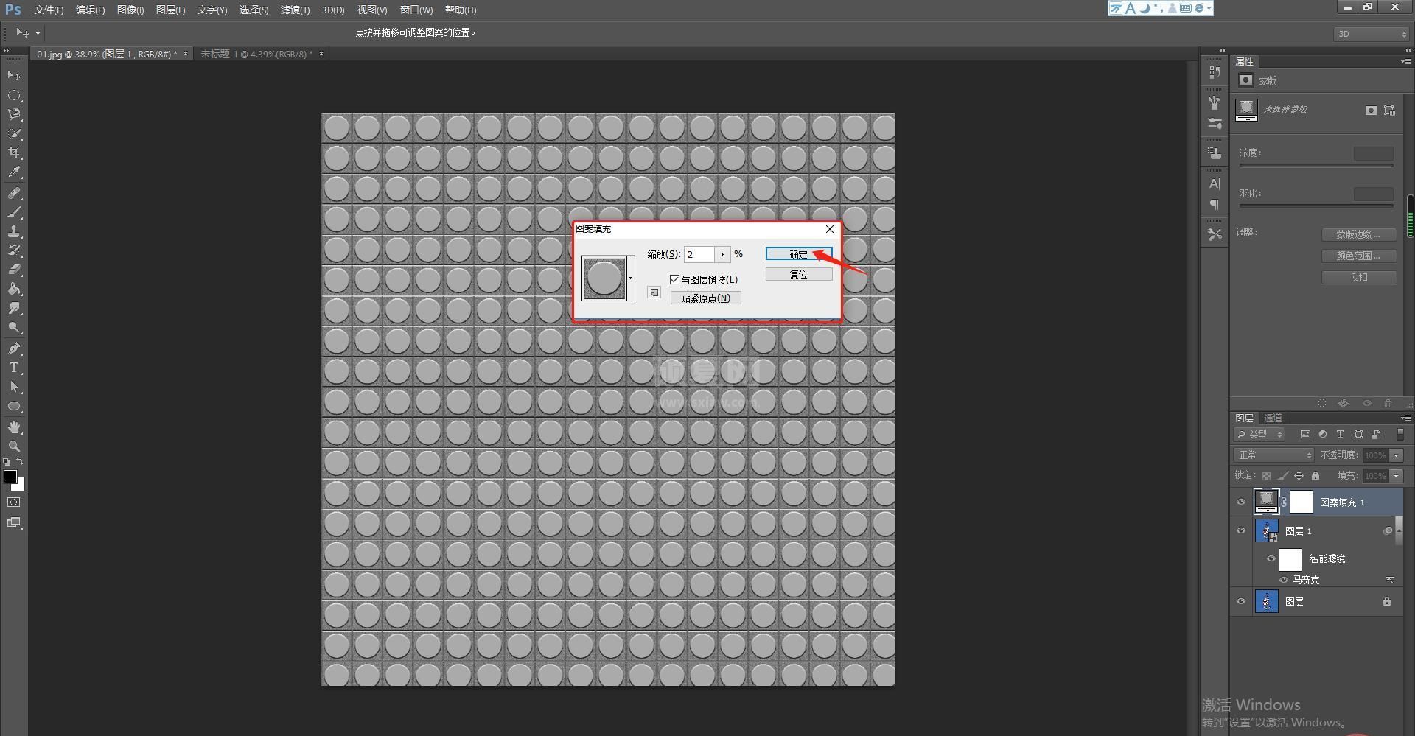Select the Horizontal Type tool
Image resolution: width=1415 pixels, height=736 pixels.
pos(14,368)
